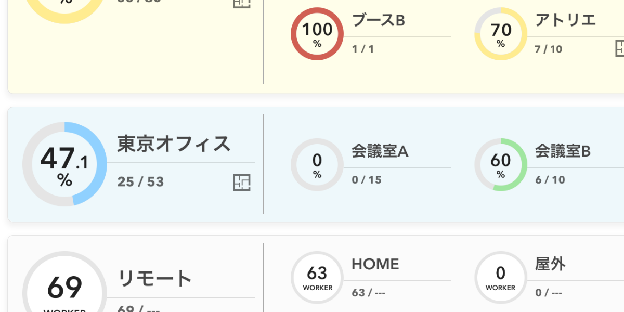Open the アトリエ room label
The height and width of the screenshot is (312, 624).
coord(566,20)
